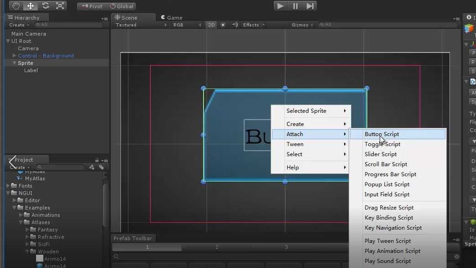The height and width of the screenshot is (268, 476).
Task: Select Main Camera in the Hierarchy
Action: [x=29, y=34]
